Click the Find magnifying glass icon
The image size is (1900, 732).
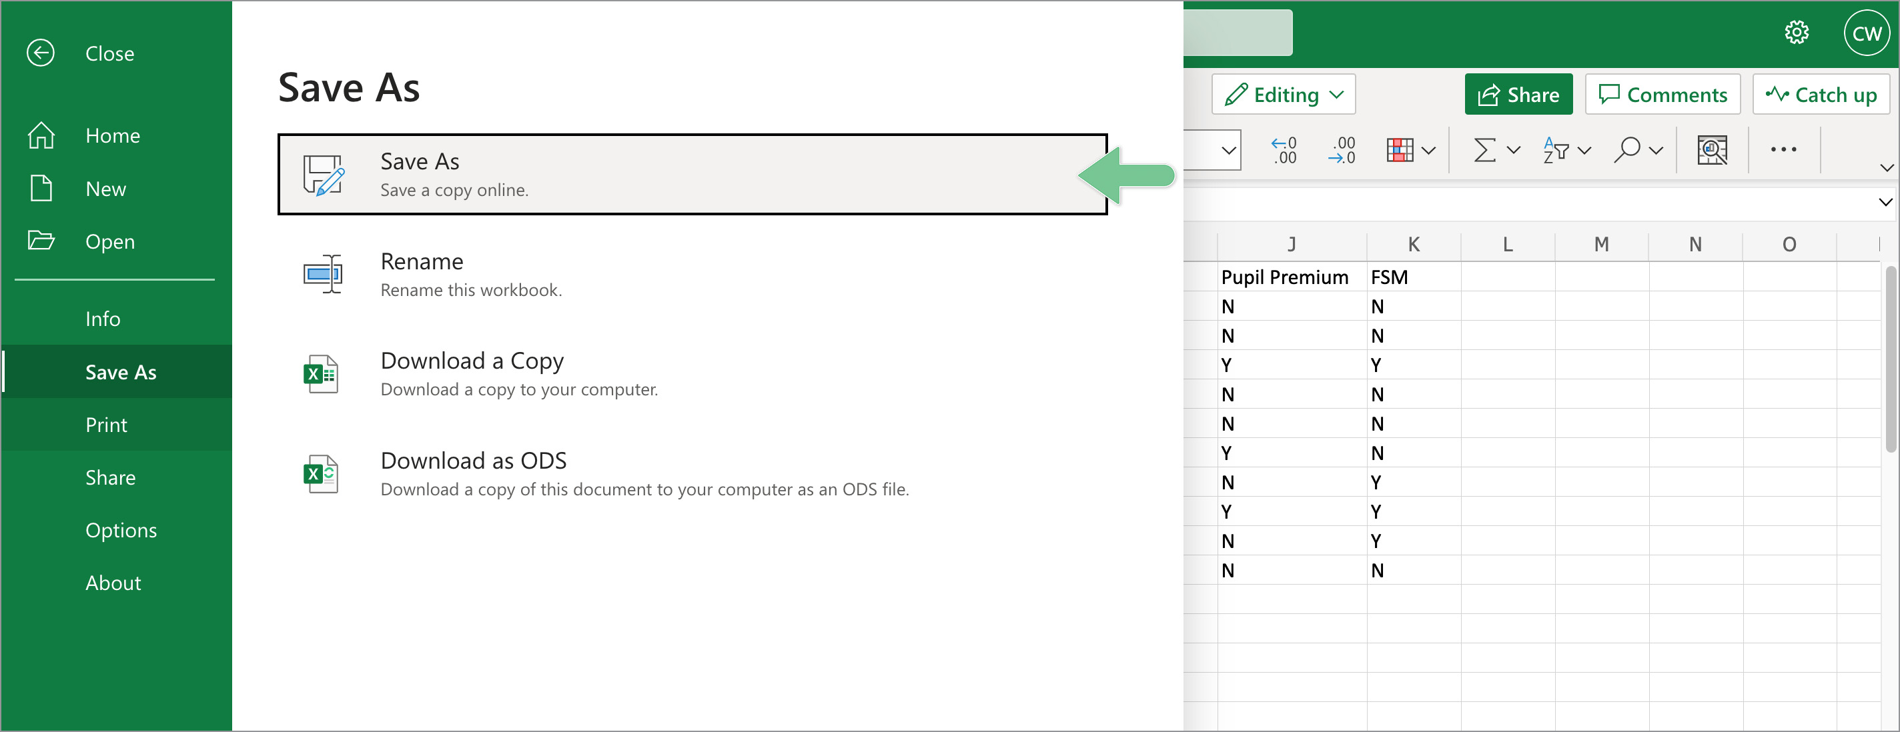1627,151
